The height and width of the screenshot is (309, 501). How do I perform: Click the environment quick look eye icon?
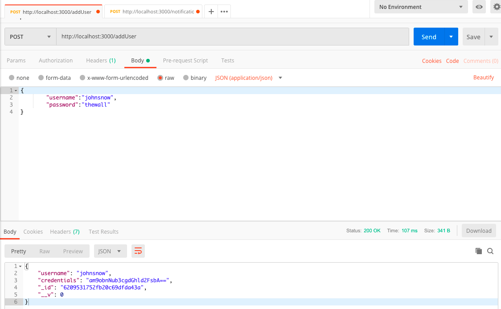pos(479,7)
